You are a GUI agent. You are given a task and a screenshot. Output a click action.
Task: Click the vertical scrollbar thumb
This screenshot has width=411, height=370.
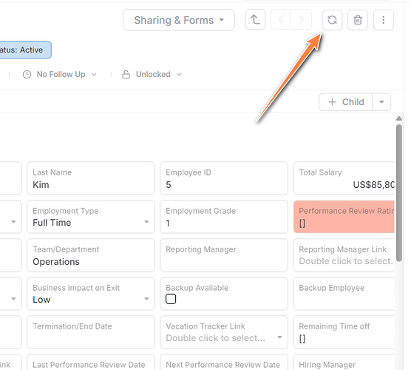[399, 193]
